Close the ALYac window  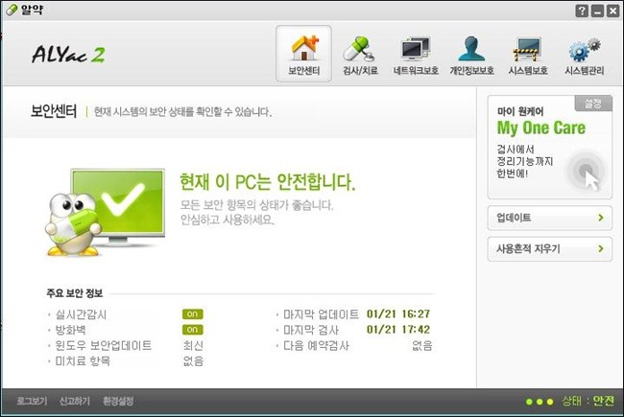click(612, 11)
